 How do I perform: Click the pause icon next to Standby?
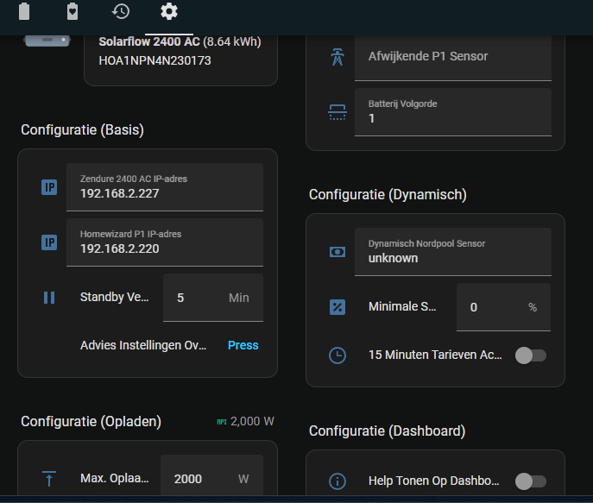pyautogui.click(x=49, y=298)
